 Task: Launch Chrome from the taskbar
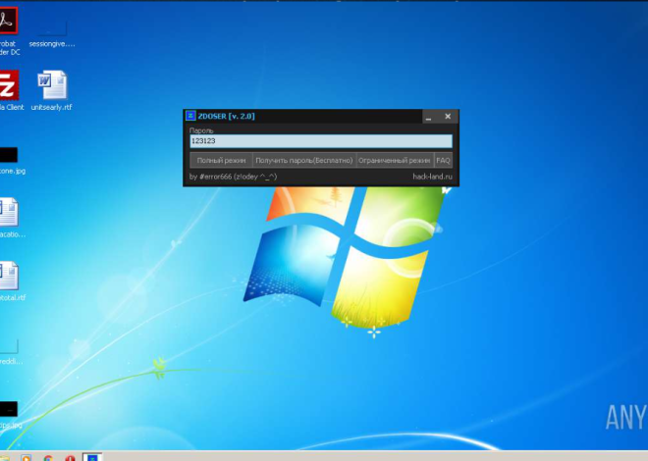[x=48, y=456]
